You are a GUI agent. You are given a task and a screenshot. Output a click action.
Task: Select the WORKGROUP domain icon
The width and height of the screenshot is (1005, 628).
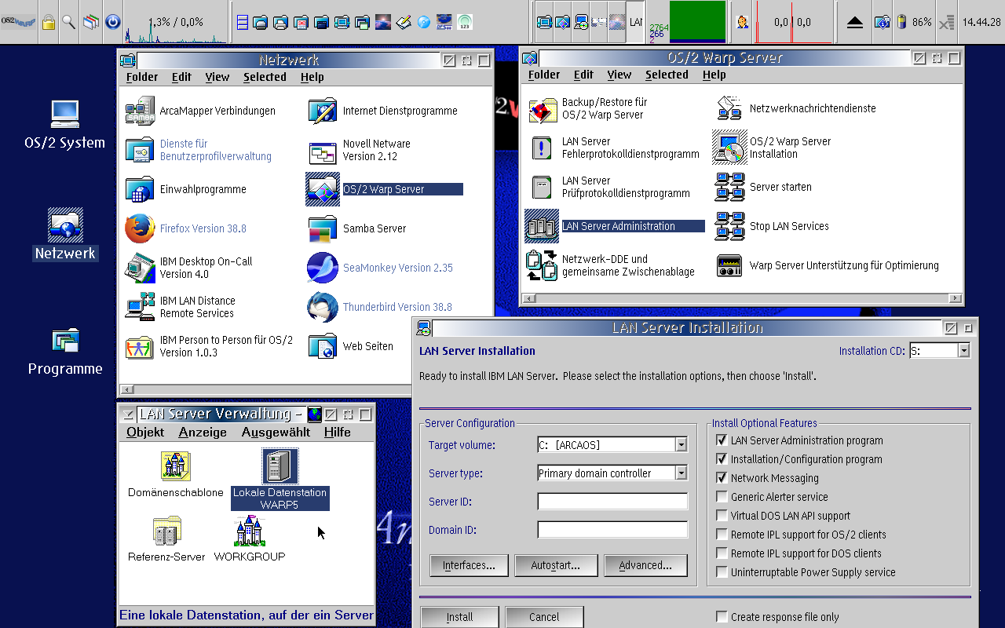tap(250, 531)
